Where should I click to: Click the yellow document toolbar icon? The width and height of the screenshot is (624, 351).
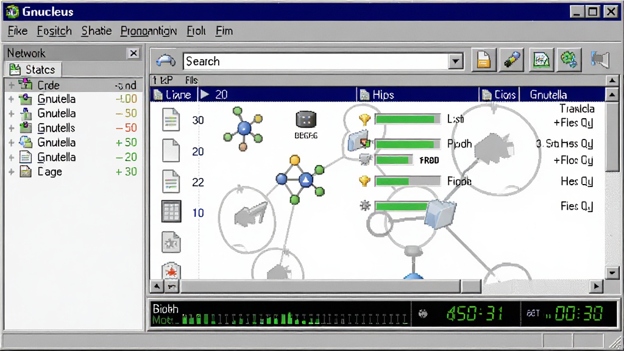483,60
